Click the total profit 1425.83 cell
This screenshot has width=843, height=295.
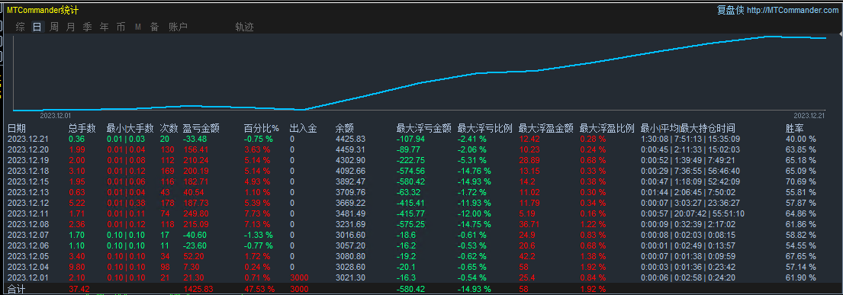pos(198,289)
